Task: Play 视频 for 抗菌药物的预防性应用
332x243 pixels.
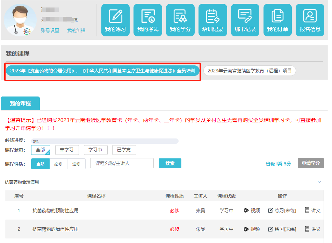Action: coord(252,210)
